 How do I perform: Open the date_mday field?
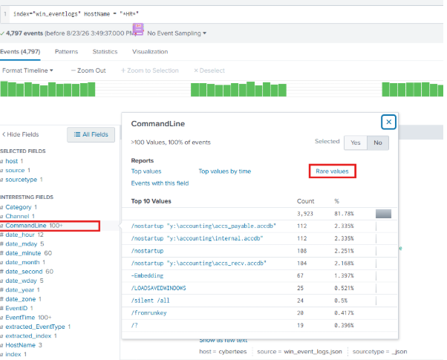[22, 243]
